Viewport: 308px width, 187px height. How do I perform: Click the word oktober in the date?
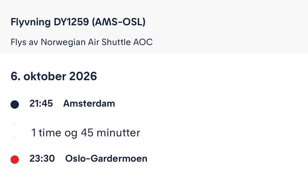point(45,76)
